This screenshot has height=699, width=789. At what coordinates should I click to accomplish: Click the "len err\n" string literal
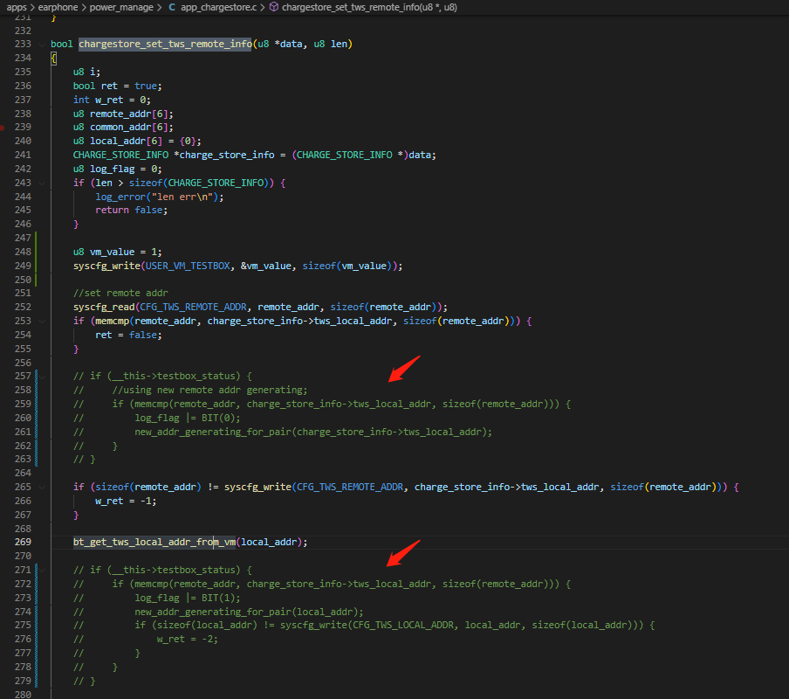[182, 197]
